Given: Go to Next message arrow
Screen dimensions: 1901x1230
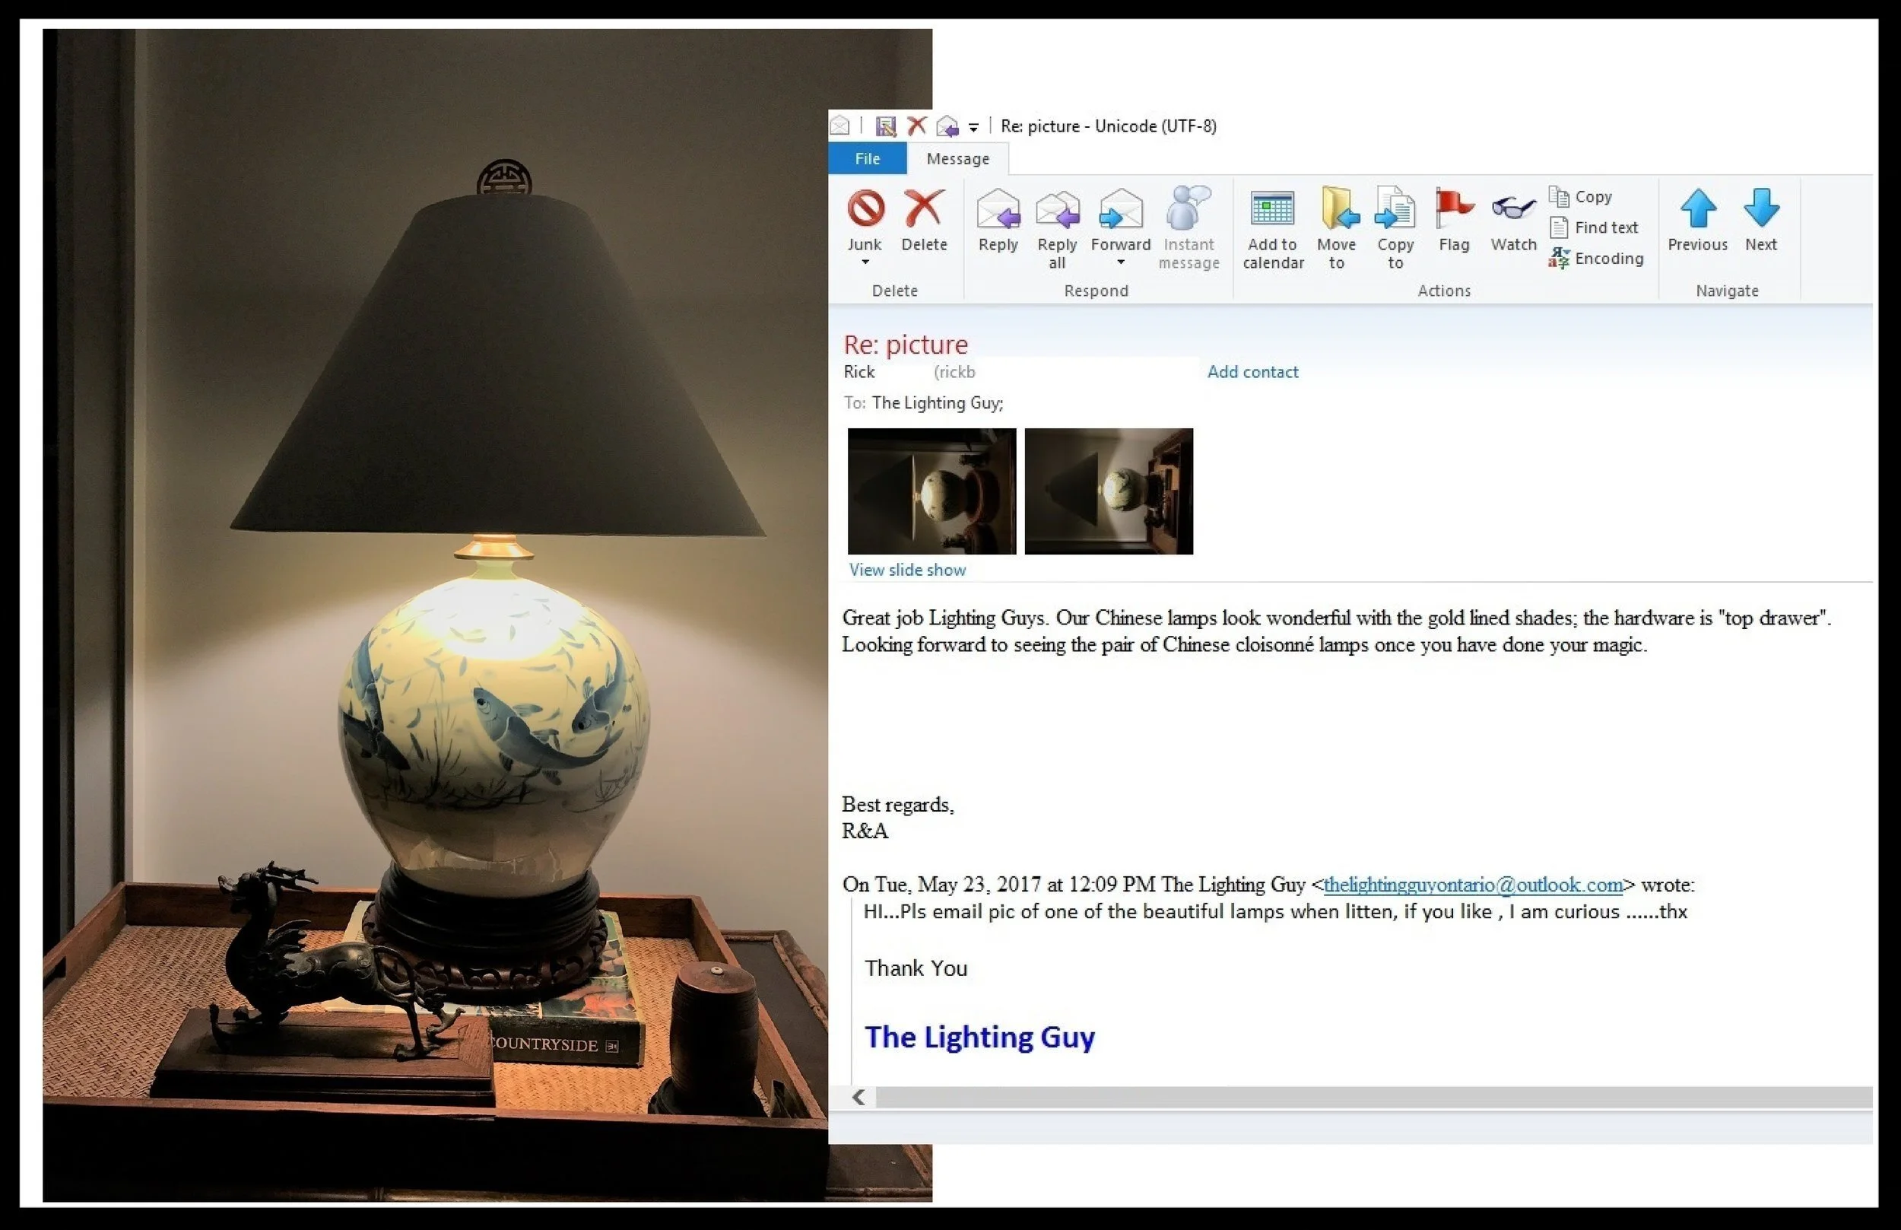Looking at the screenshot, I should 1760,209.
